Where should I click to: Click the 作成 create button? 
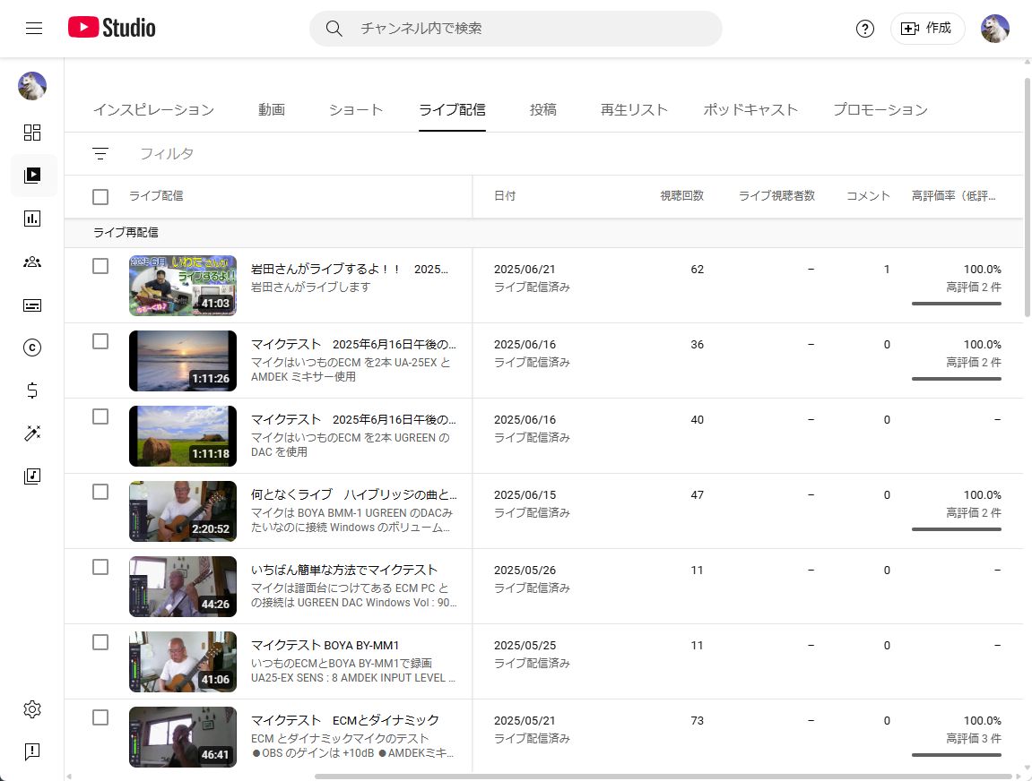coord(927,29)
